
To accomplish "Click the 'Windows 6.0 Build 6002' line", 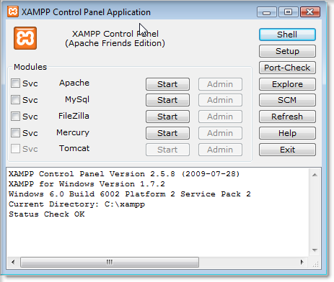I will tap(130, 194).
